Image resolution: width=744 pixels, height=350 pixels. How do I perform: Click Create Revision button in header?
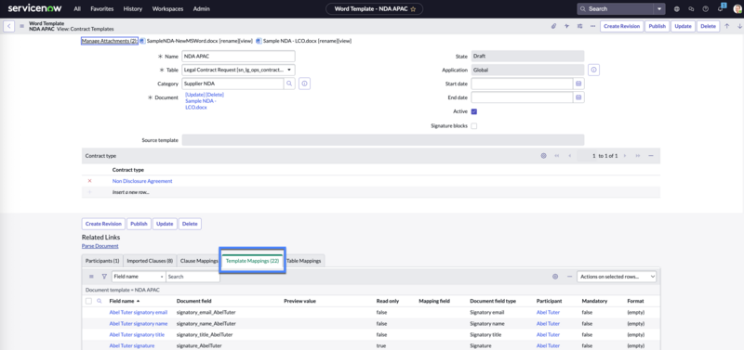[x=621, y=26]
